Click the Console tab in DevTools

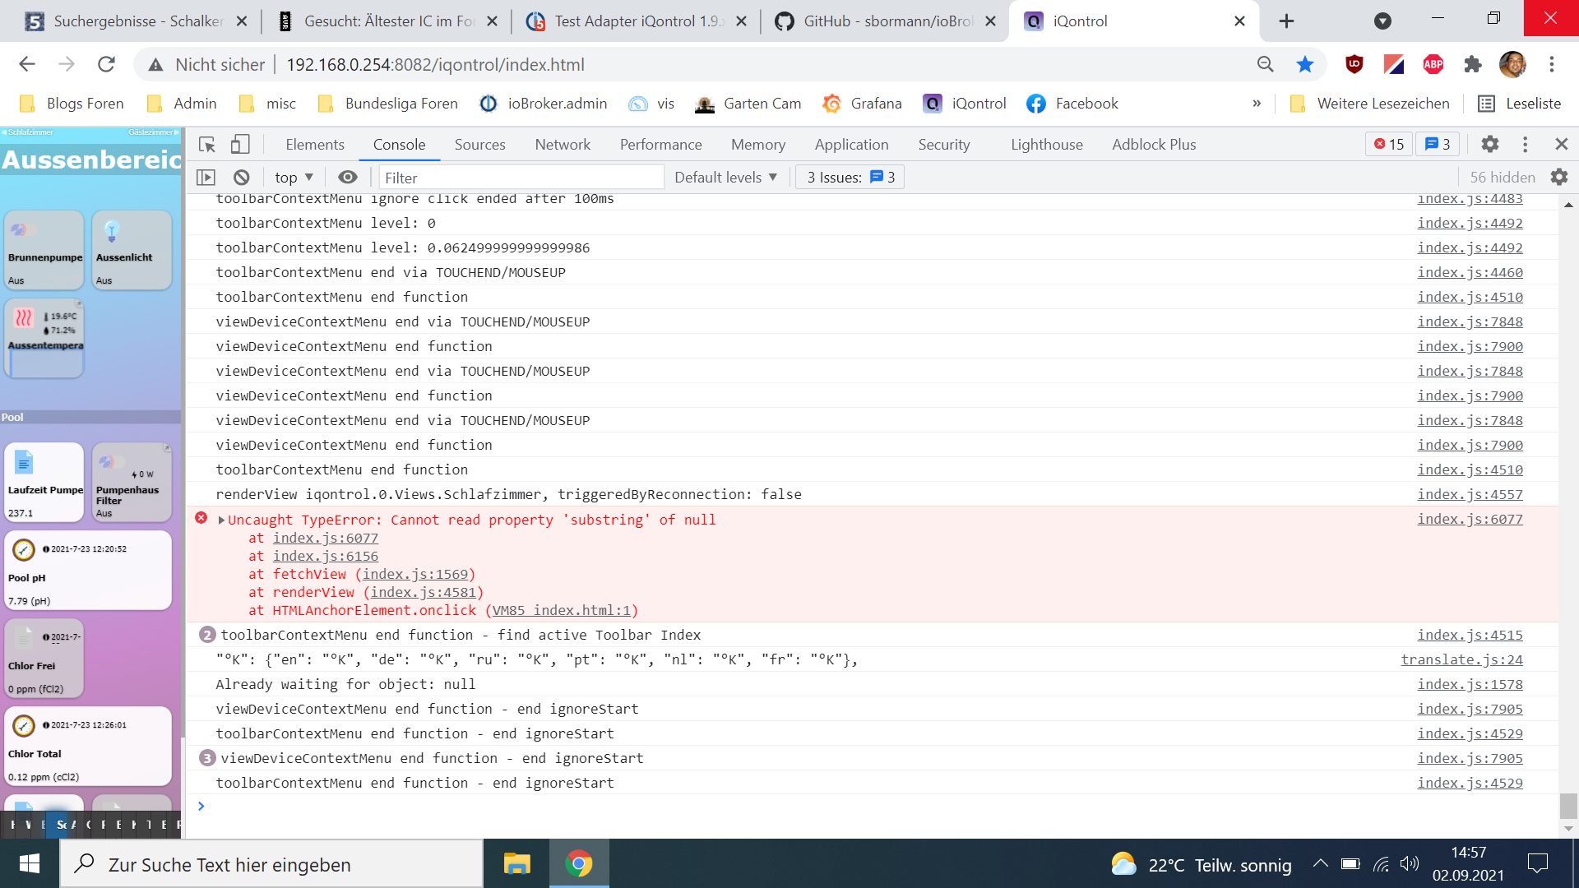click(x=399, y=144)
